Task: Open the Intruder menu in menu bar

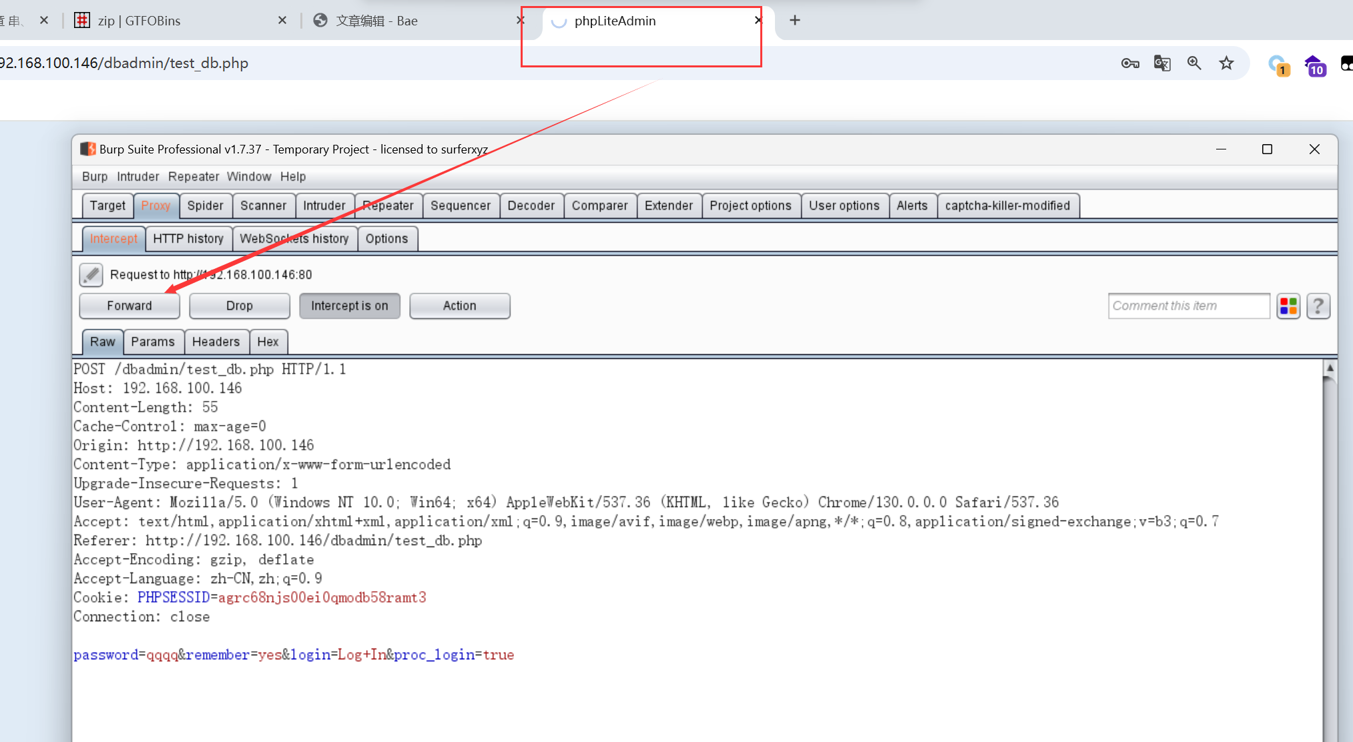Action: point(138,176)
